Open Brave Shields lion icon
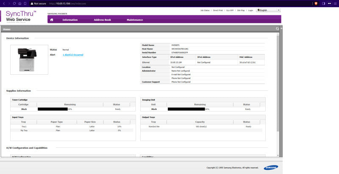 pos(316,3)
